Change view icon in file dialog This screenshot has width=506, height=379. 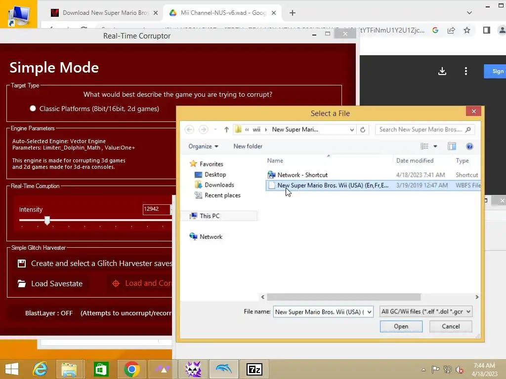(424, 146)
